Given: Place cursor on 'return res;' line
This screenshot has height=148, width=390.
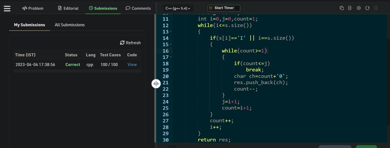Looking at the screenshot, I should pyautogui.click(x=214, y=140).
